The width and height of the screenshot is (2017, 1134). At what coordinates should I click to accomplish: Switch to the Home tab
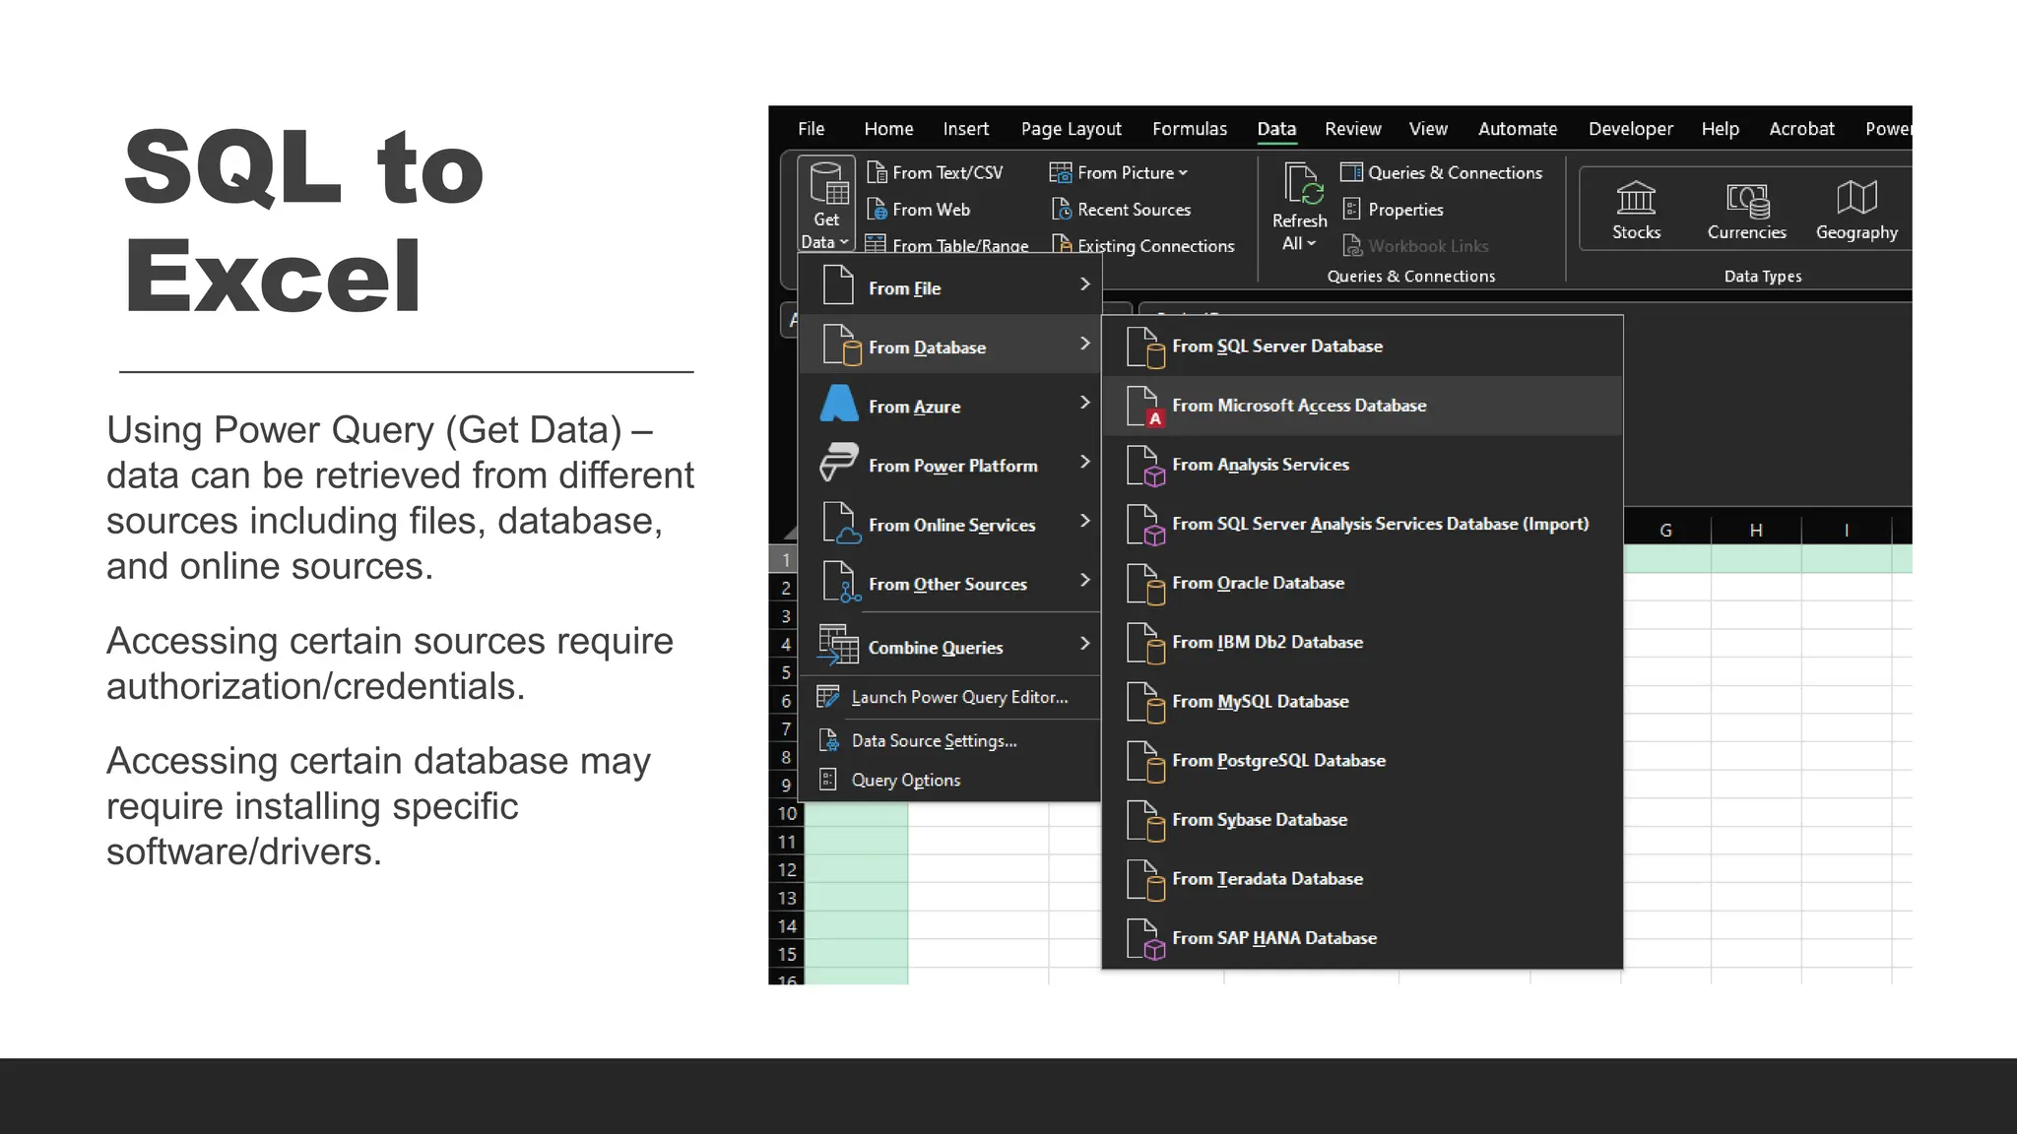point(888,129)
